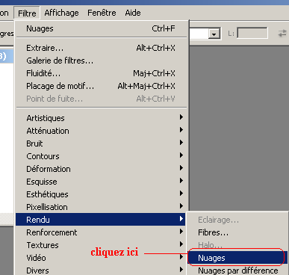Expand the Atténuation submenu
Image resolution: width=289 pixels, height=275 pixels.
(101, 131)
